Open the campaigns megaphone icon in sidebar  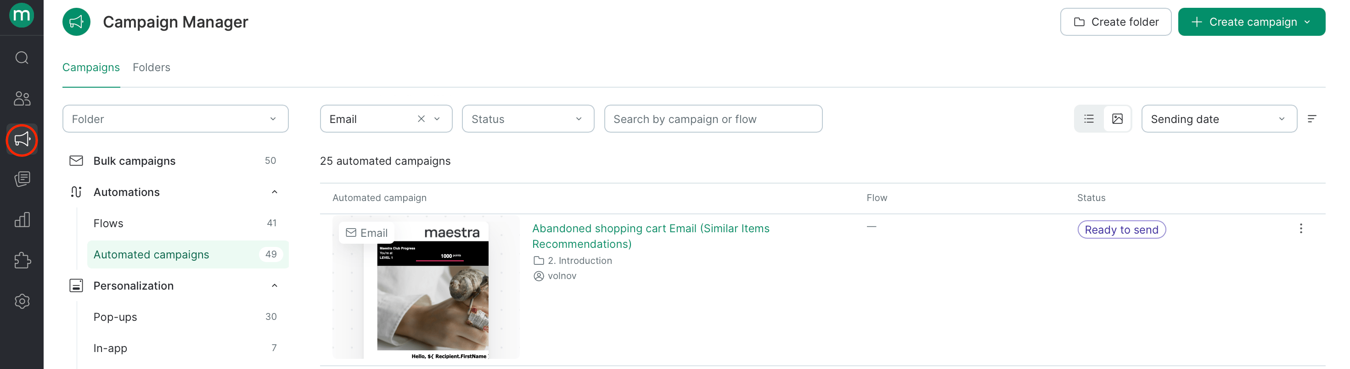[22, 140]
